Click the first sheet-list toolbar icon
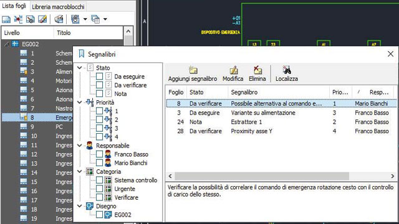The height and width of the screenshot is (224, 399). 6,19
